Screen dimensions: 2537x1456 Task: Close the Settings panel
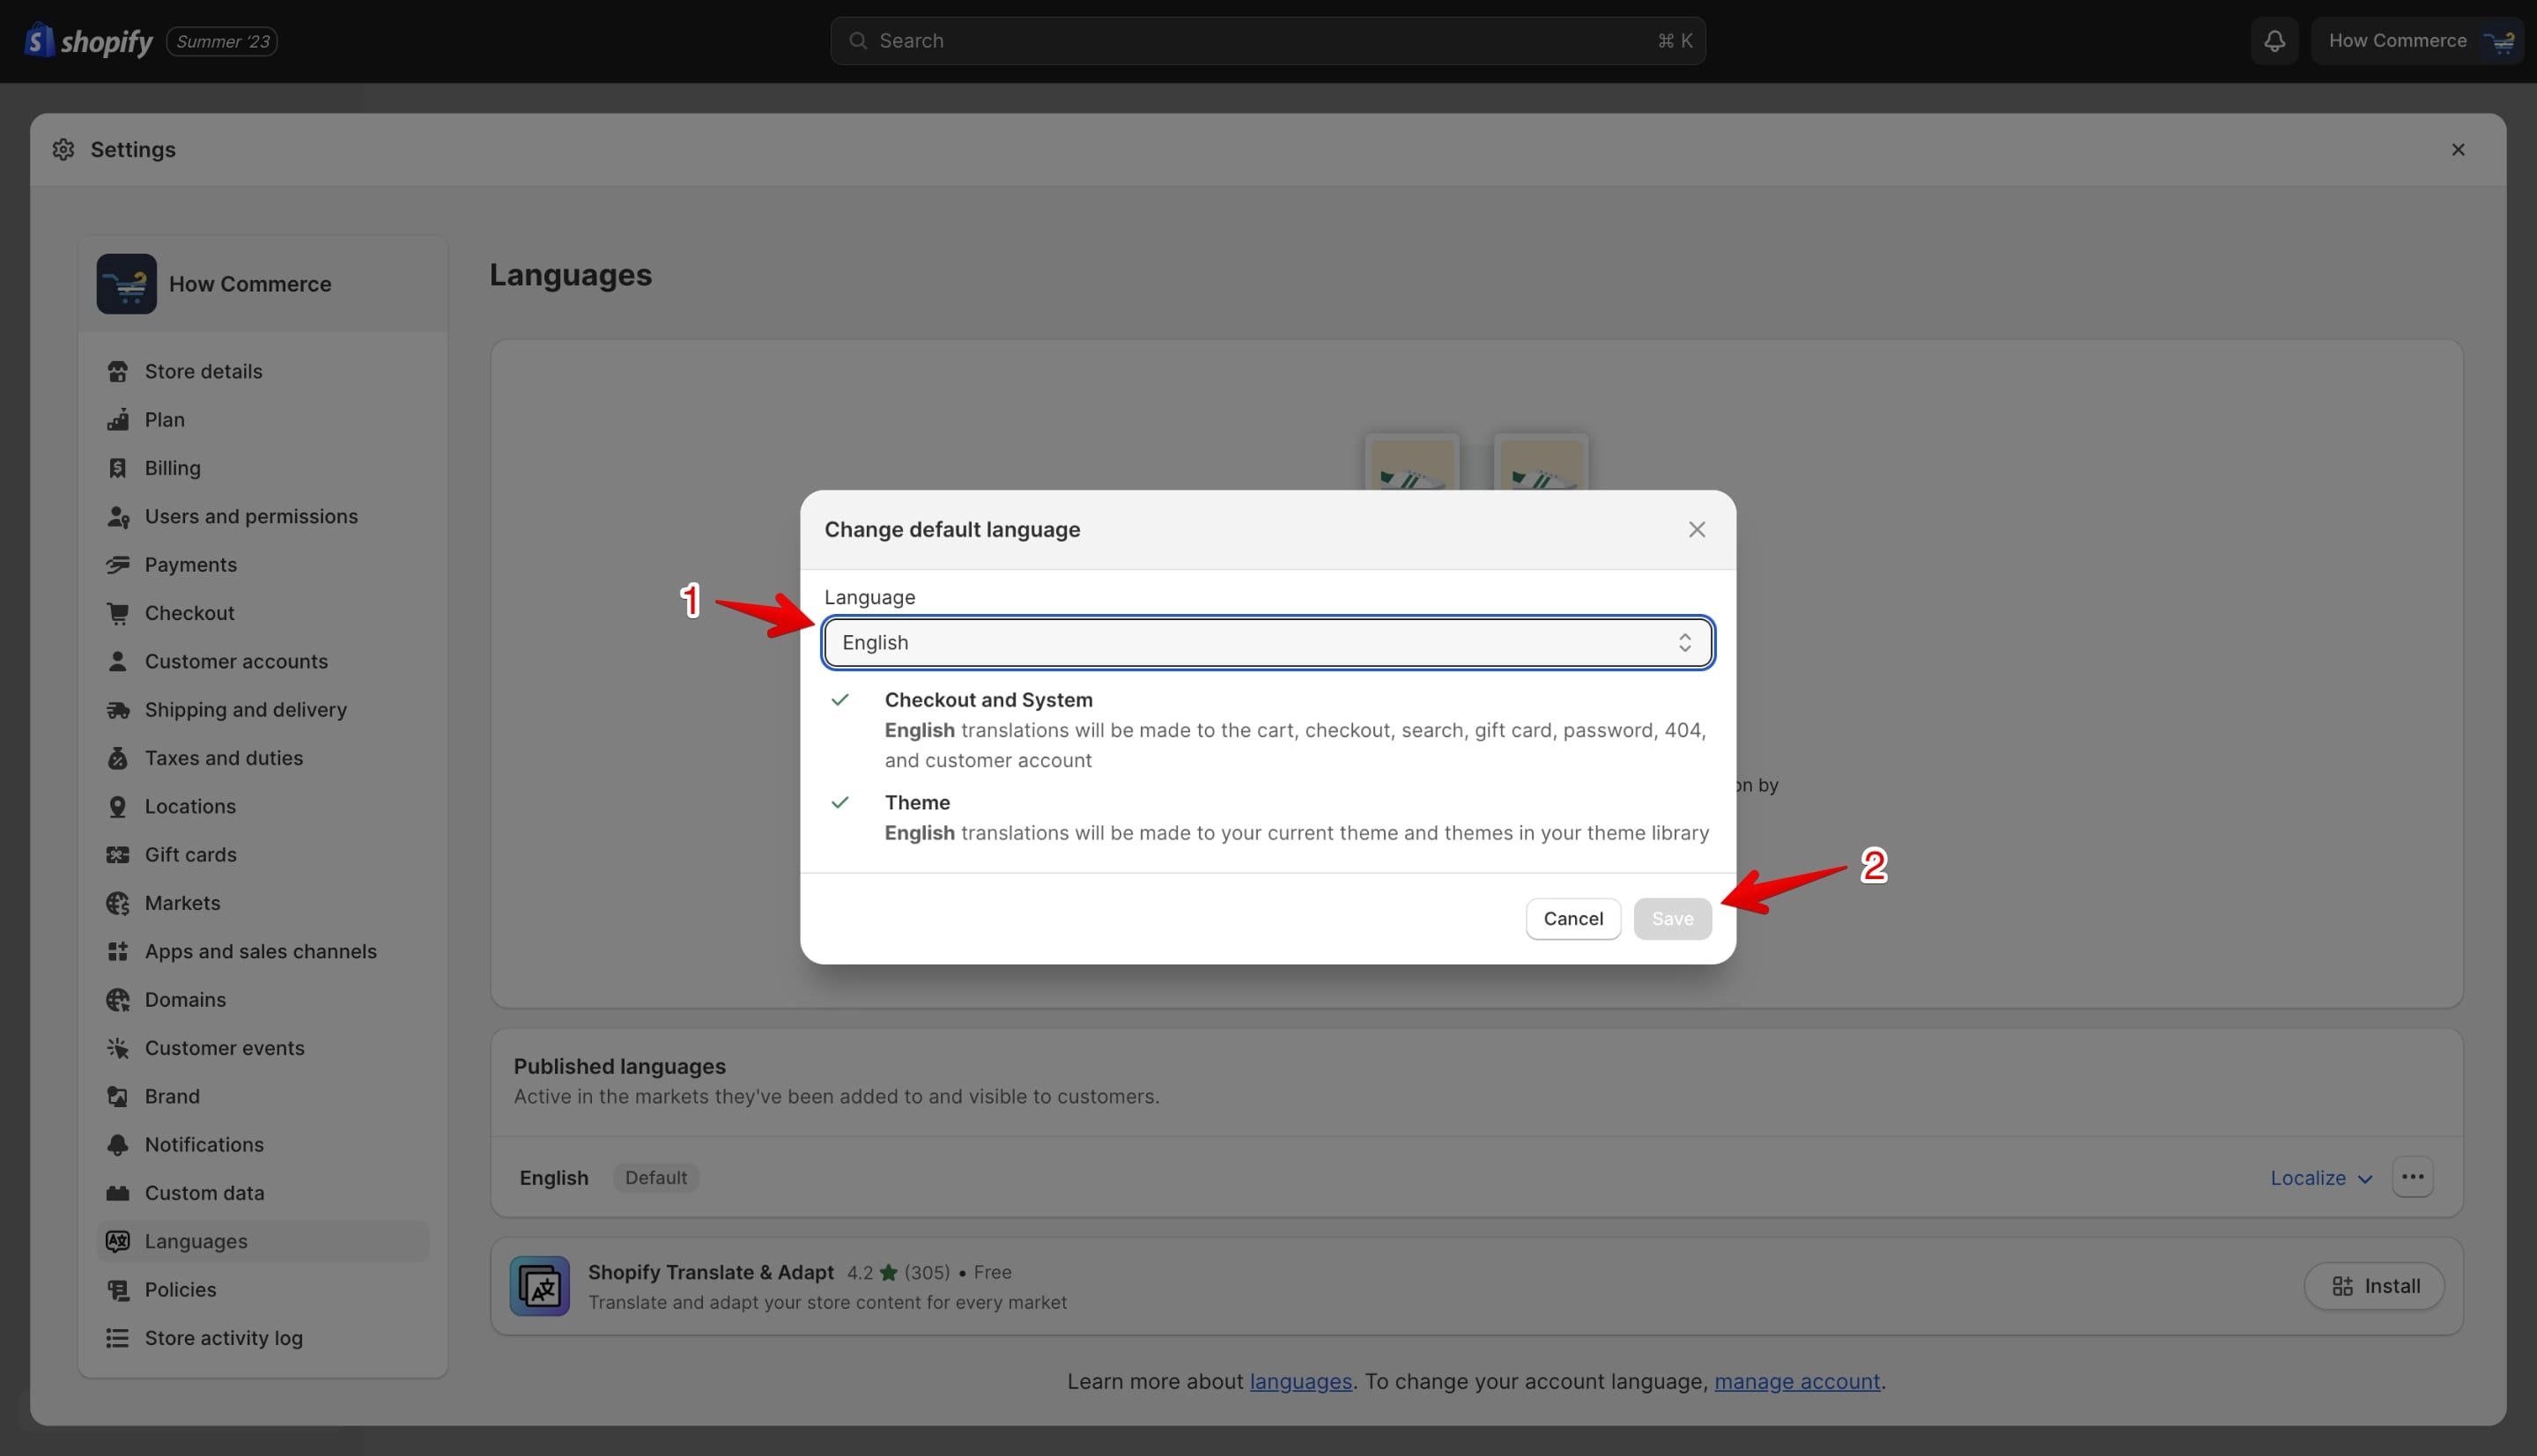pyautogui.click(x=2458, y=149)
